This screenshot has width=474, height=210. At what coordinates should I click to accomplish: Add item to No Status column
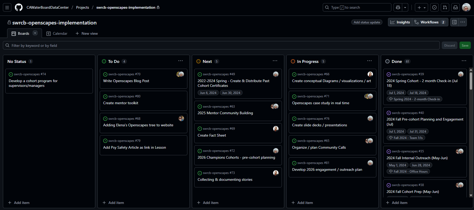pyautogui.click(x=19, y=203)
